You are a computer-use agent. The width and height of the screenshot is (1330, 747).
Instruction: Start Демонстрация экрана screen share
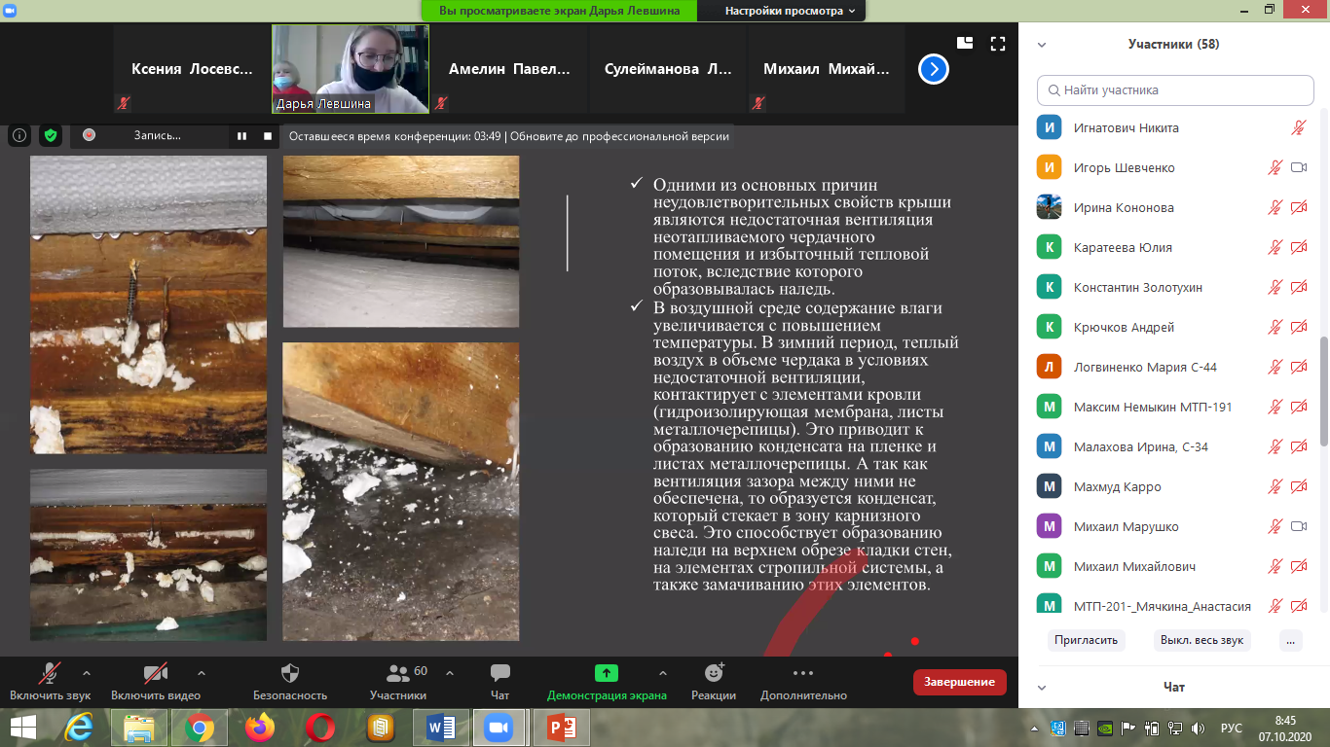point(607,682)
